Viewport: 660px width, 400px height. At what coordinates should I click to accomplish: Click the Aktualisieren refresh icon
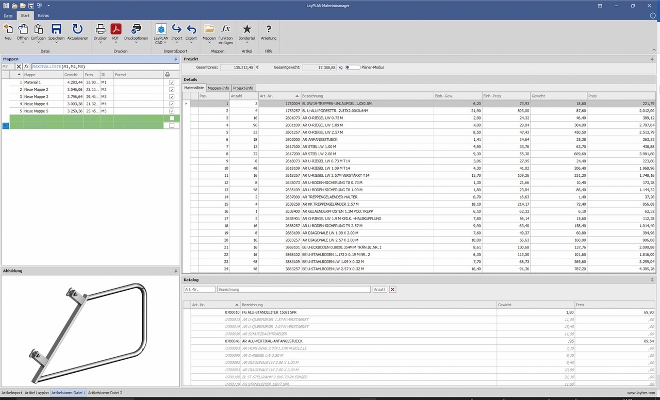click(77, 29)
